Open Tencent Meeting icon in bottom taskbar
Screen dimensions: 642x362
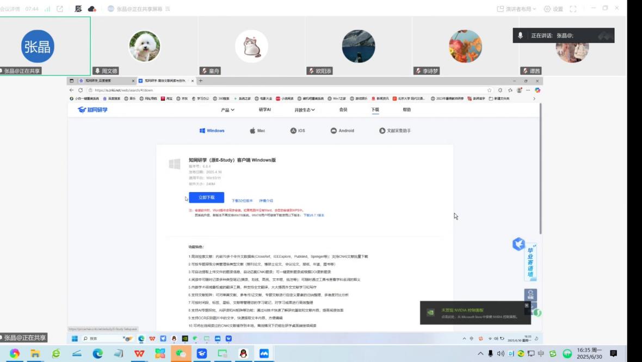[x=264, y=353]
